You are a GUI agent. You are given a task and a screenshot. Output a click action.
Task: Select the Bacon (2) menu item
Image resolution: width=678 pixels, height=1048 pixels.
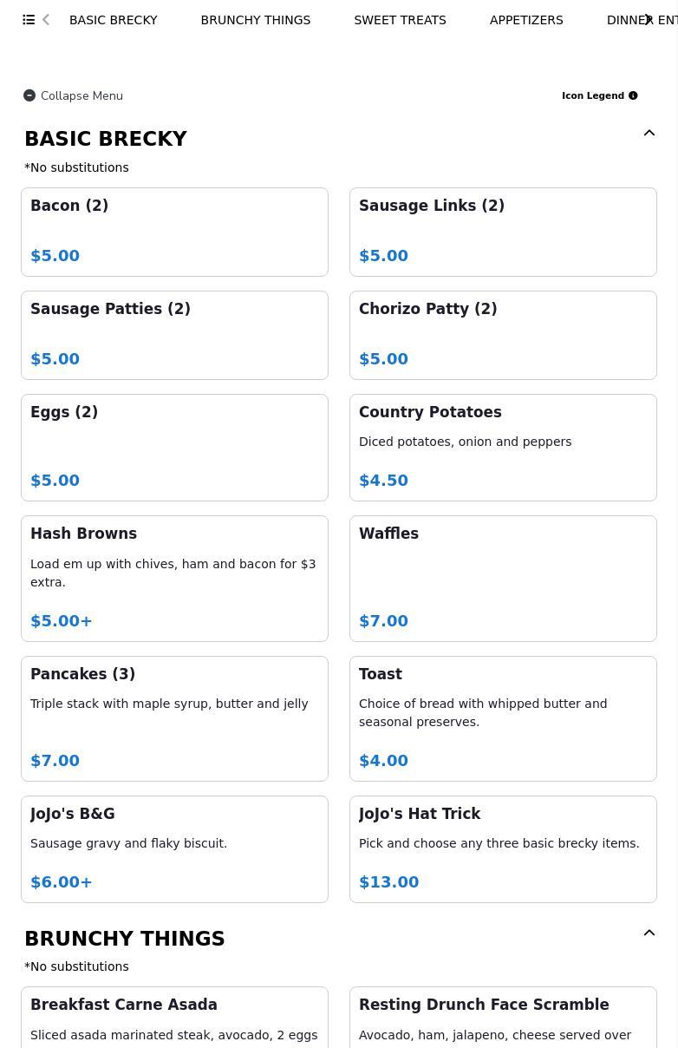(x=174, y=232)
